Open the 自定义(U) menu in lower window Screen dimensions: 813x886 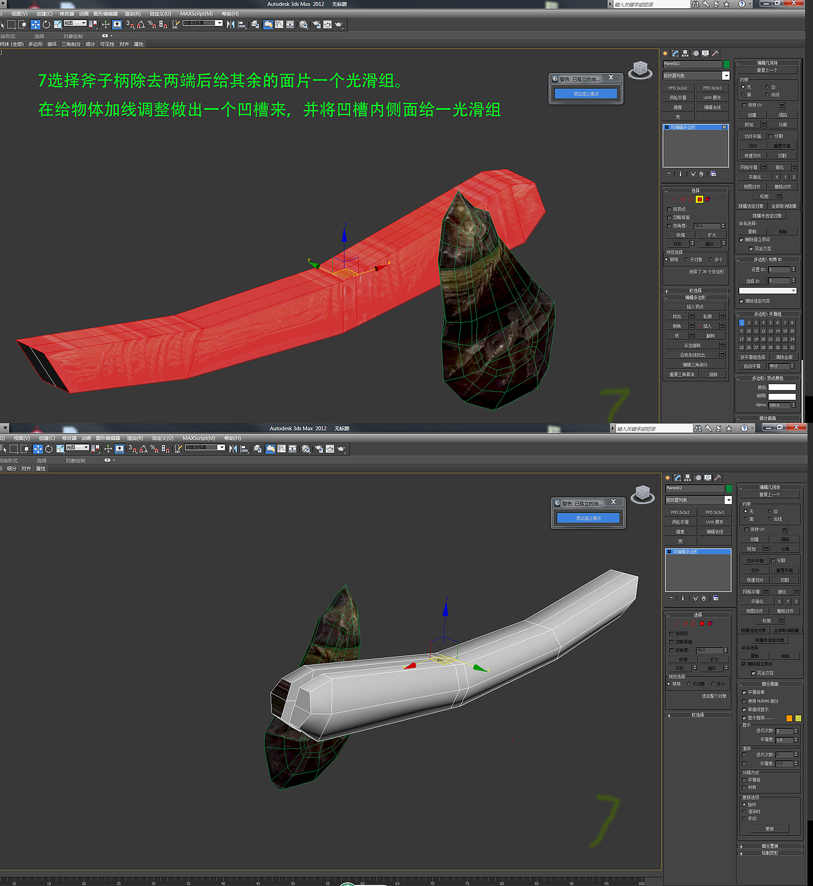click(163, 438)
